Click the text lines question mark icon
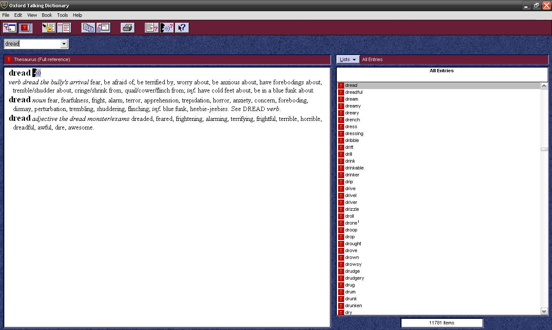The height and width of the screenshot is (330, 552). [151, 28]
